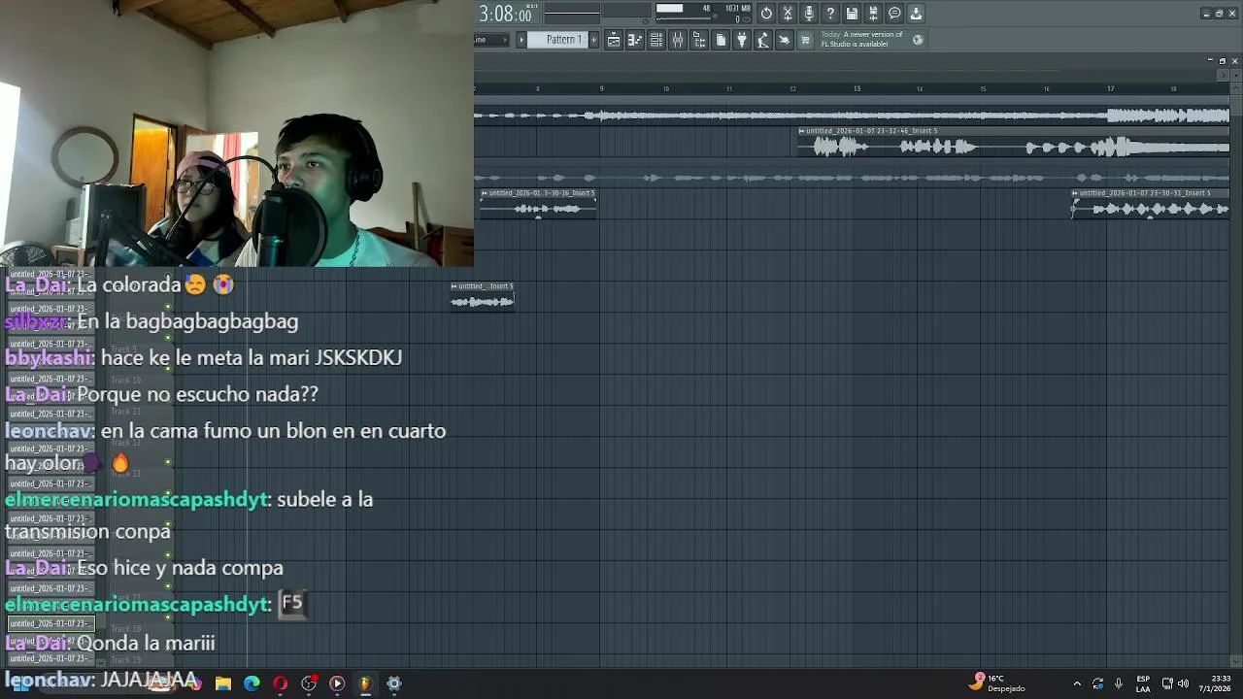Open the Browser folder-tree icon
Image resolution: width=1243 pixels, height=699 pixels.
(699, 40)
